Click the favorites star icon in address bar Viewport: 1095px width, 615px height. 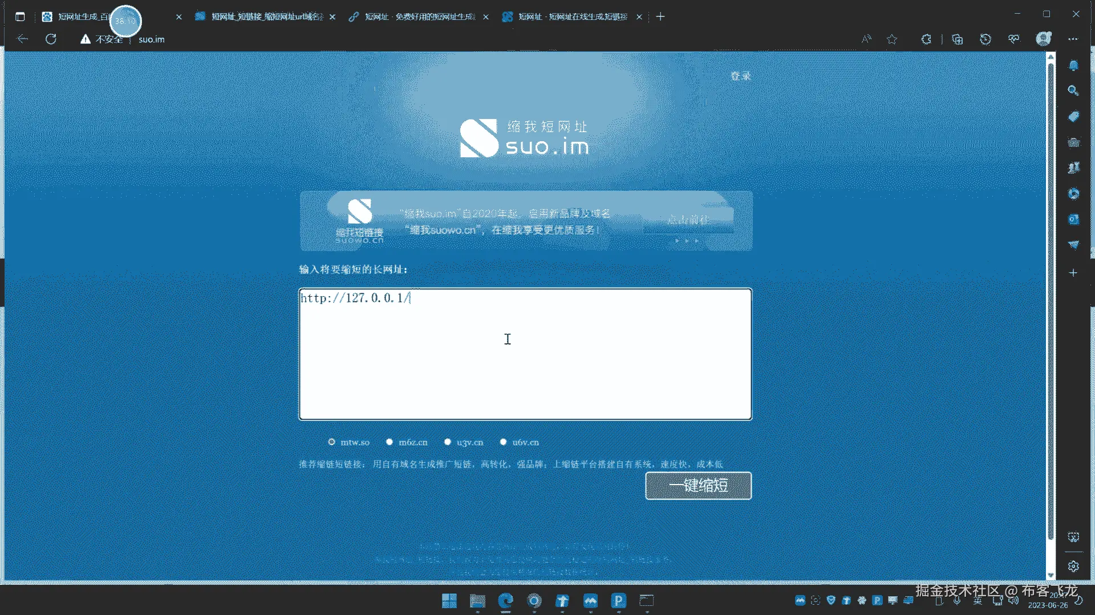tap(892, 39)
